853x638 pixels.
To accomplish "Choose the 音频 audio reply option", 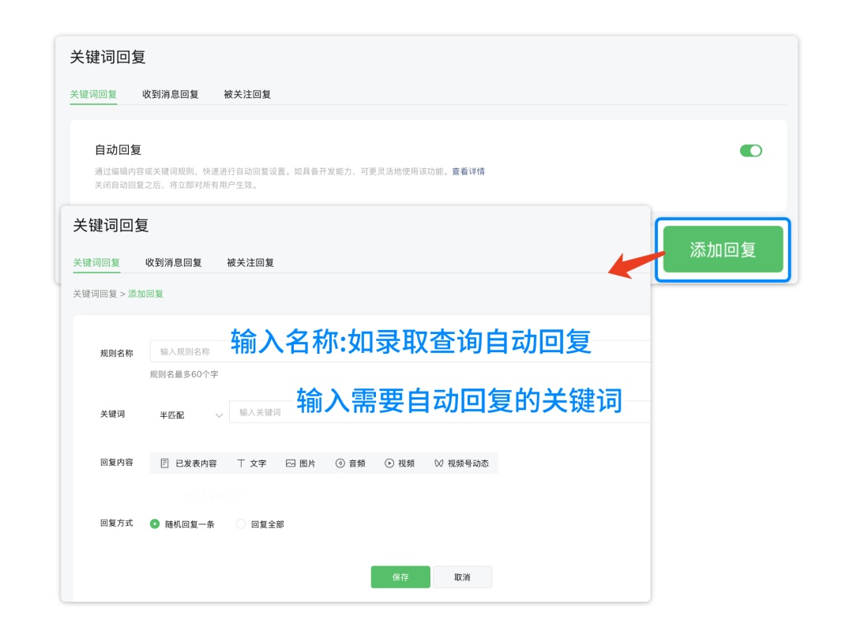I will 351,463.
